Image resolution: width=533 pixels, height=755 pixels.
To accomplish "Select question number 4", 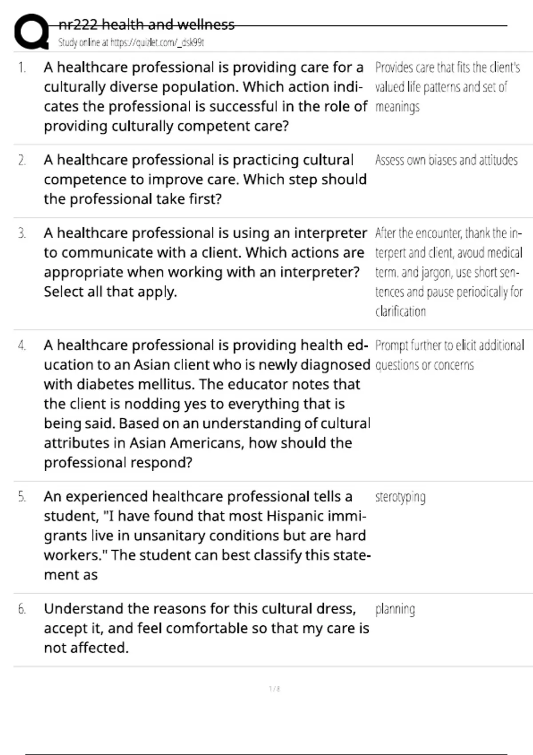I will click(22, 345).
